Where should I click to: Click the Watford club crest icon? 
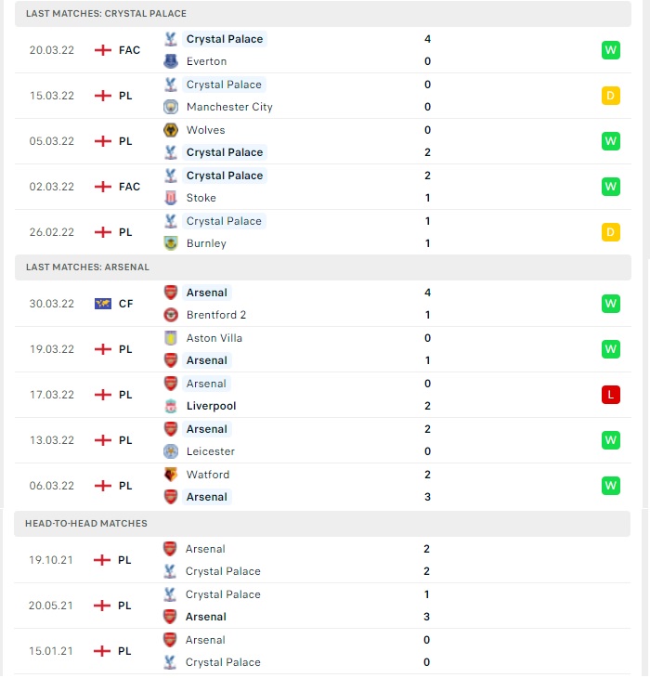coord(171,475)
